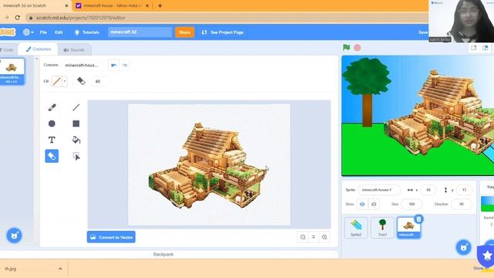Select the Line tool
This screenshot has height=278, width=494.
coord(76,107)
